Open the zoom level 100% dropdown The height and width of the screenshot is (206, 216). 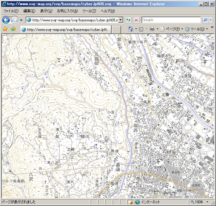(207, 202)
